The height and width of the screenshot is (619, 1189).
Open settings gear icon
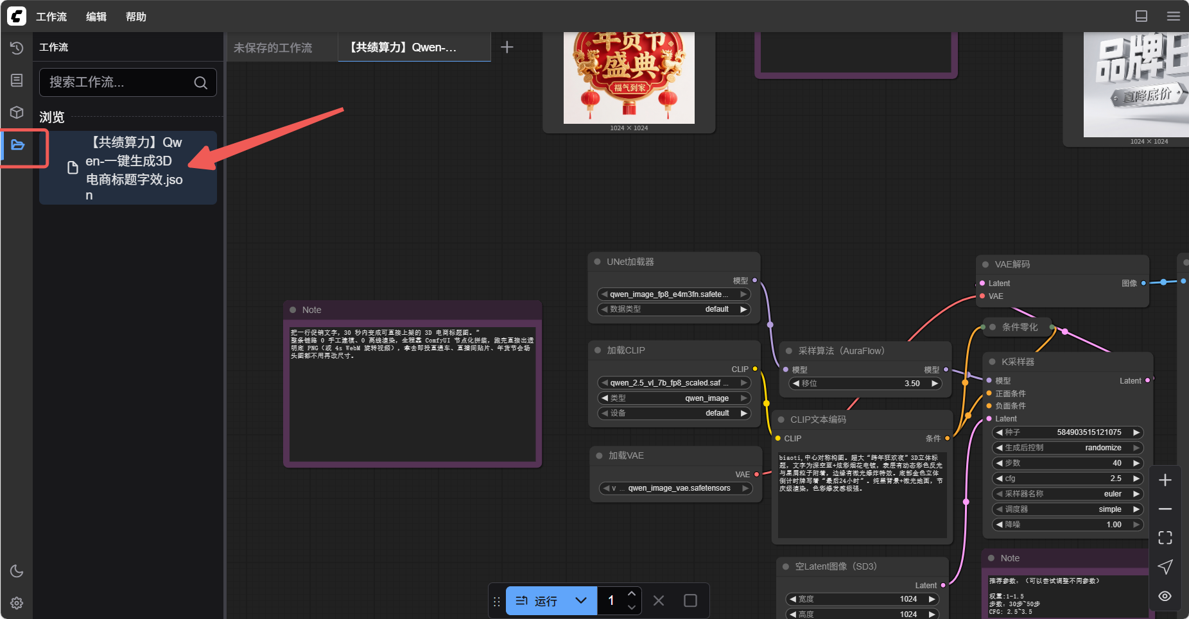click(17, 603)
